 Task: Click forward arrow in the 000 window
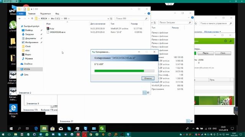pyautogui.click(x=24, y=19)
